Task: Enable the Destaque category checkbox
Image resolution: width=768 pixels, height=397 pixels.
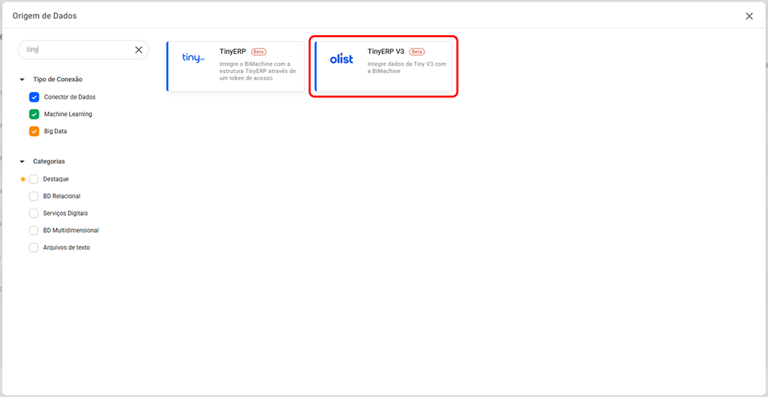Action: [x=34, y=179]
